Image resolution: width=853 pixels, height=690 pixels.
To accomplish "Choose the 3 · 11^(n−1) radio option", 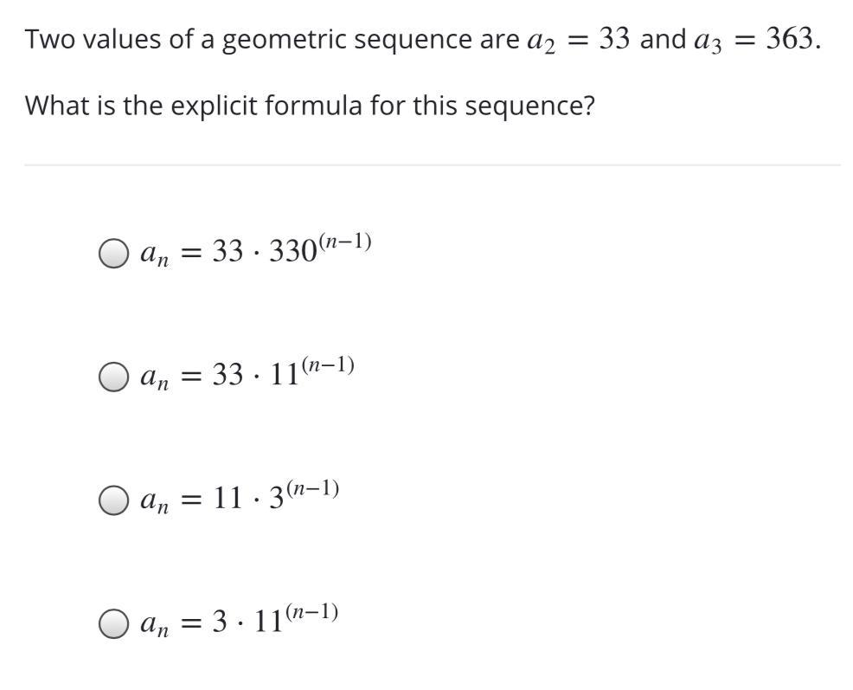I will click(x=113, y=624).
